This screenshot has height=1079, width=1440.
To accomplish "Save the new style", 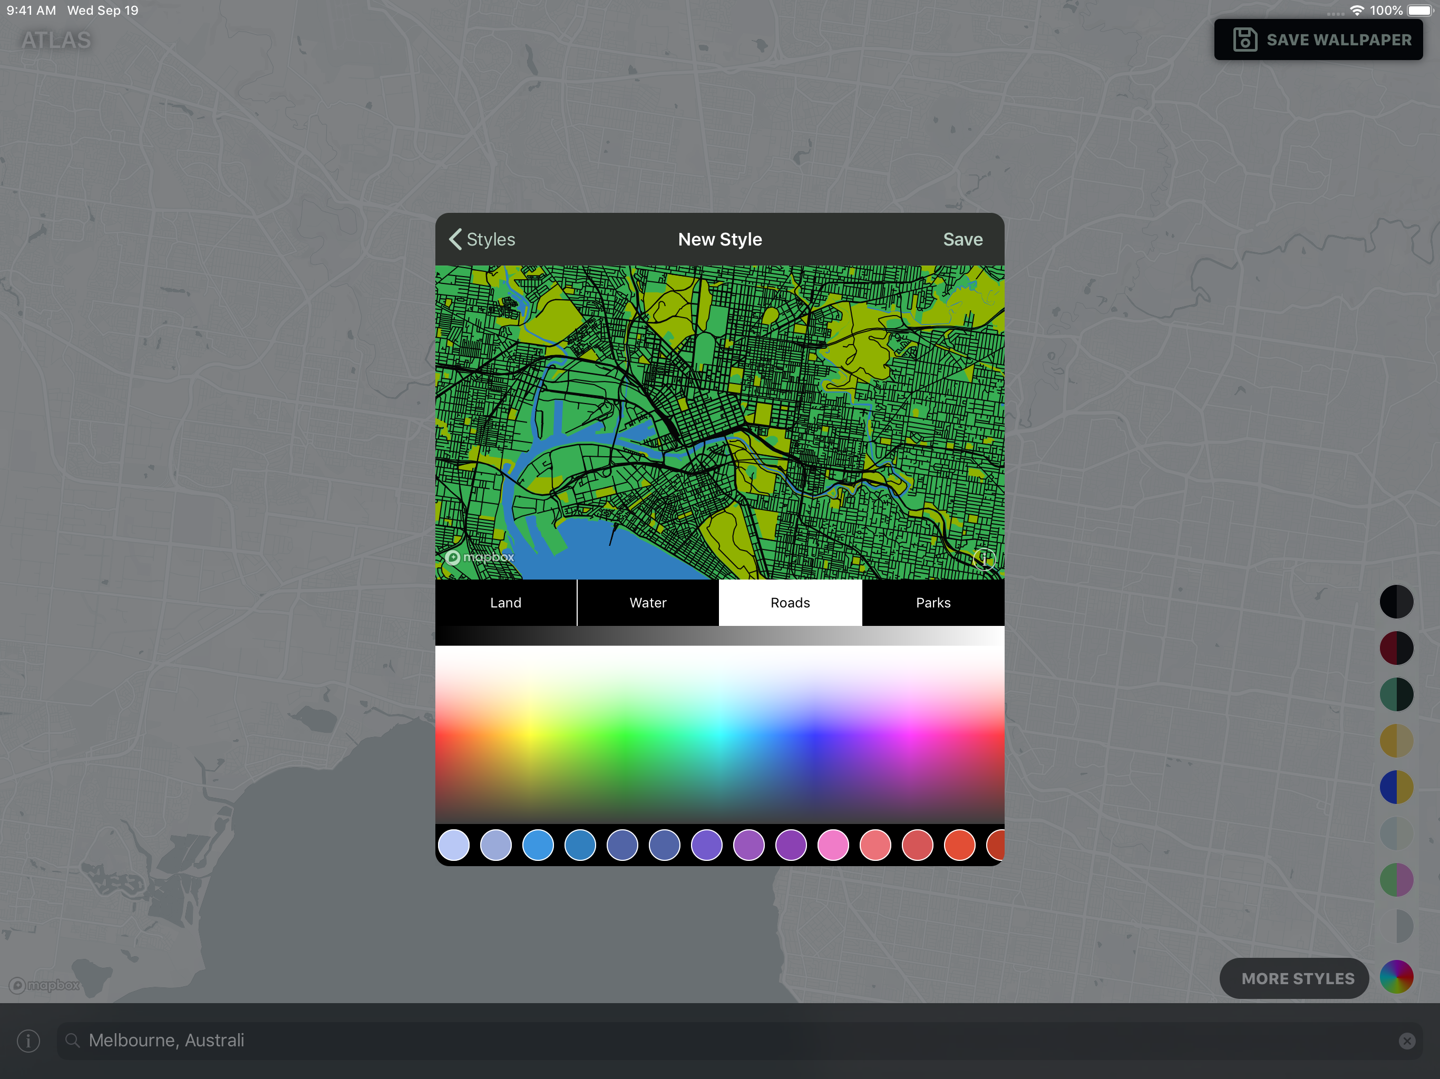I will 963,240.
